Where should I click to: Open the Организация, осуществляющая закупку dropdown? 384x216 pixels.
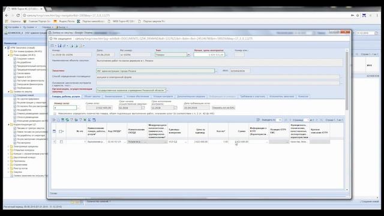[167, 91]
